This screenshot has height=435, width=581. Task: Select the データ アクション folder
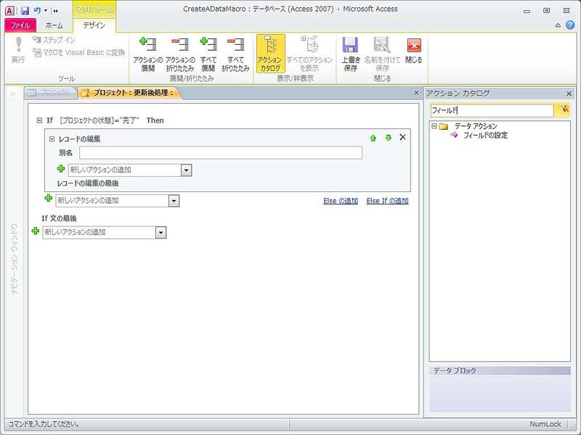476,126
